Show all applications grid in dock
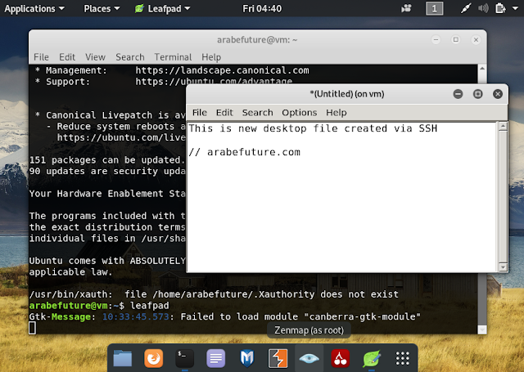Screen dimensions: 524x372 403,358
